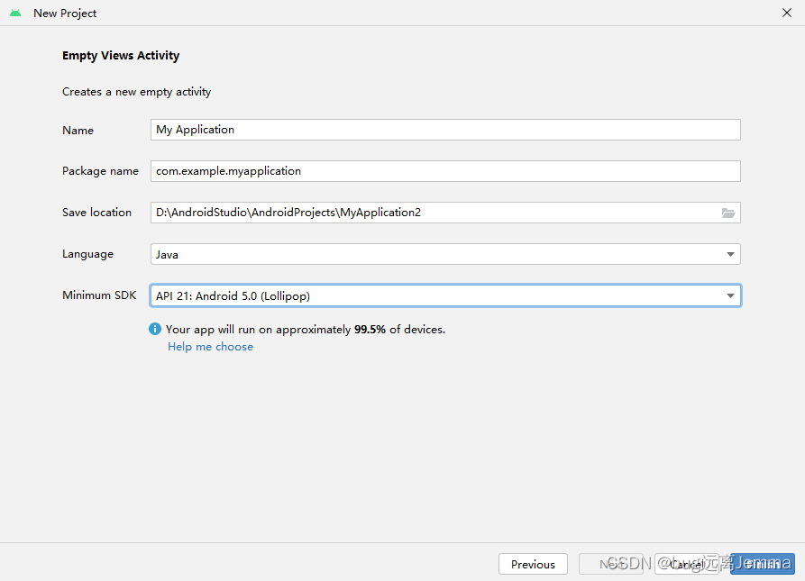The image size is (805, 581).
Task: Click the Finish button
Action: tap(763, 564)
